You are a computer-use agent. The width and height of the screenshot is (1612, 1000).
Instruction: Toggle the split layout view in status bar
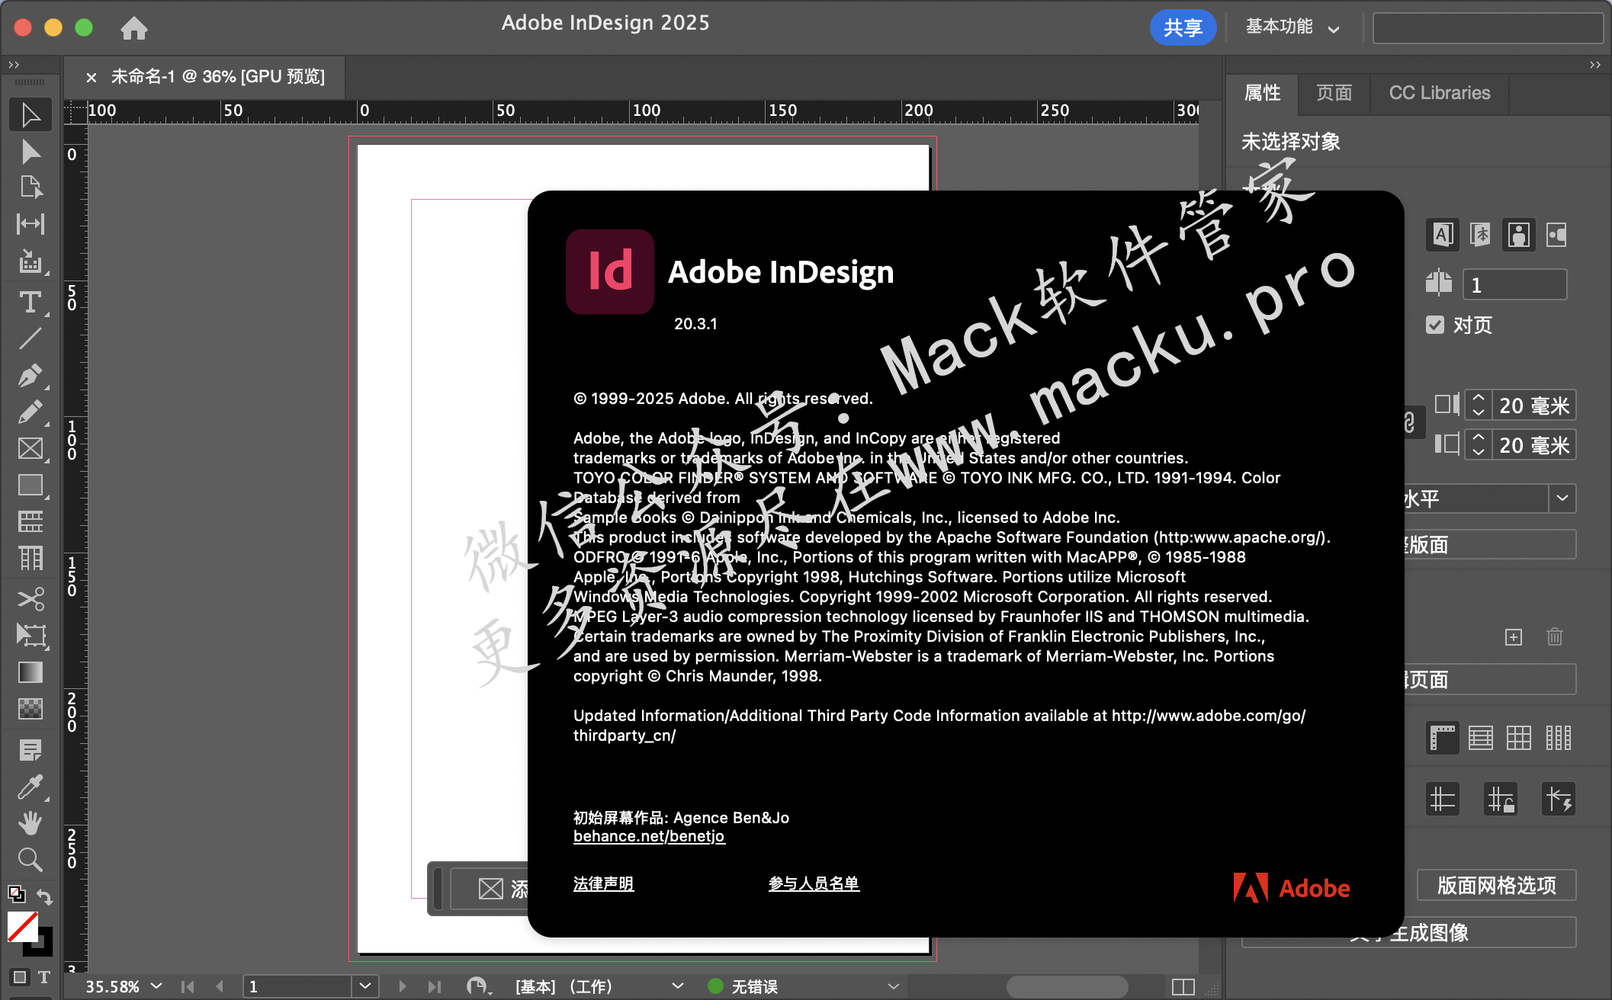(1183, 987)
